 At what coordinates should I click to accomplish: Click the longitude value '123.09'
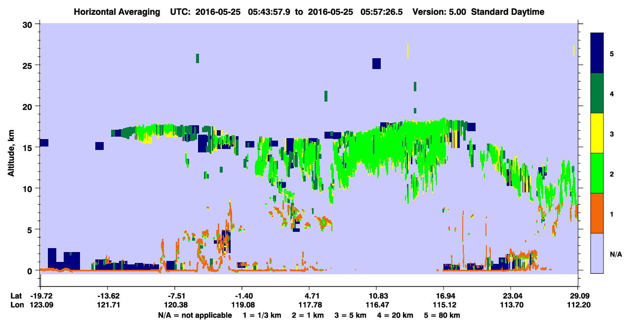(x=41, y=305)
